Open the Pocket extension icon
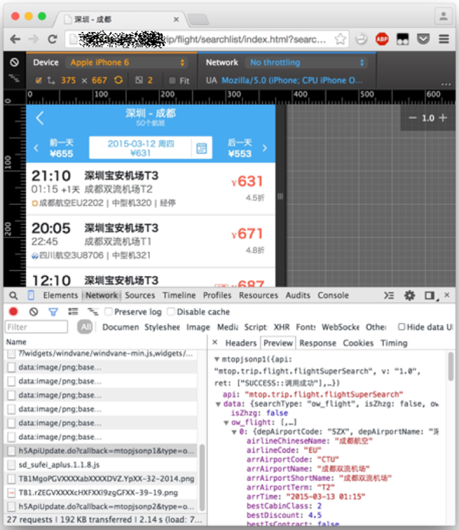The width and height of the screenshot is (459, 530). tap(423, 39)
